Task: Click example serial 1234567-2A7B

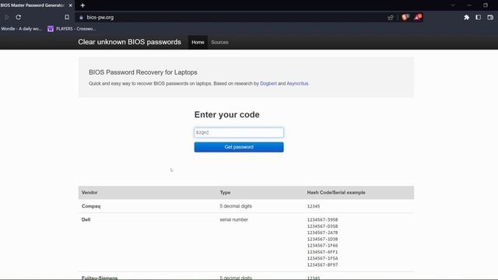Action: pyautogui.click(x=322, y=233)
